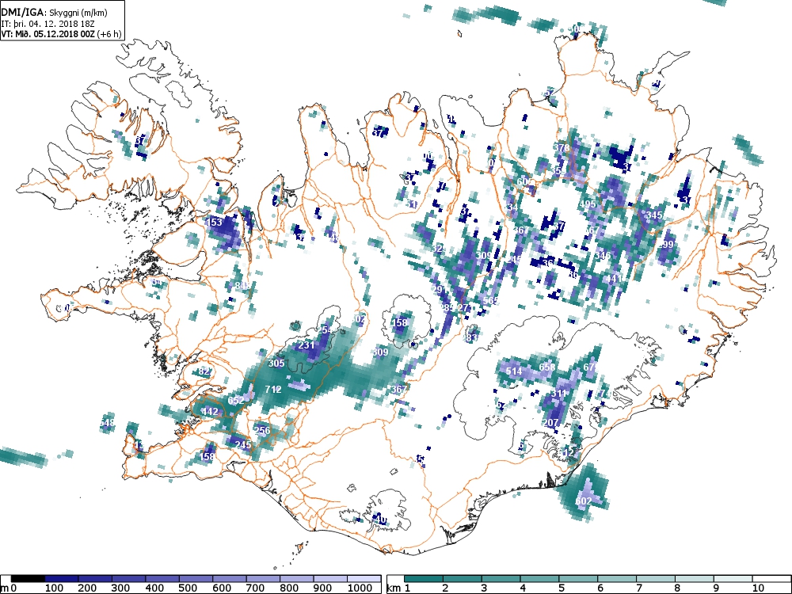Click the '207' visibility value on the map

point(550,422)
